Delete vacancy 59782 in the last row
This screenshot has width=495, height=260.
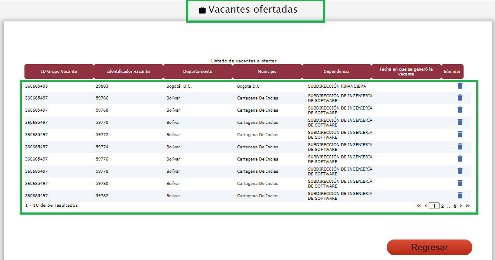tap(460, 195)
